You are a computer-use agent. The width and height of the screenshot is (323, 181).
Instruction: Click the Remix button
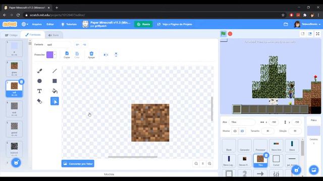pyautogui.click(x=143, y=24)
